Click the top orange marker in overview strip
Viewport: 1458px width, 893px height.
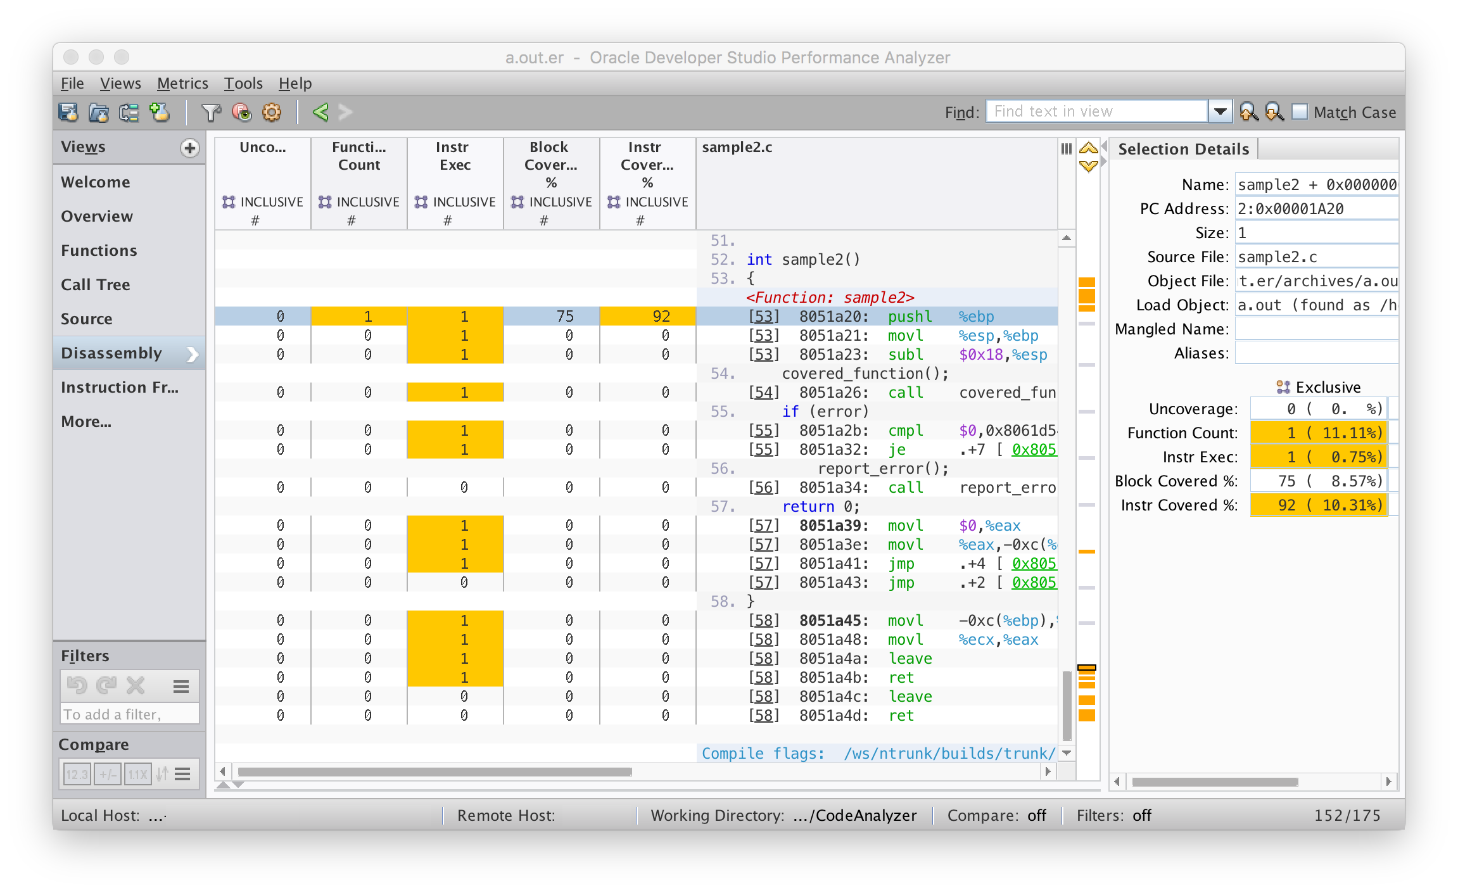pos(1087,282)
